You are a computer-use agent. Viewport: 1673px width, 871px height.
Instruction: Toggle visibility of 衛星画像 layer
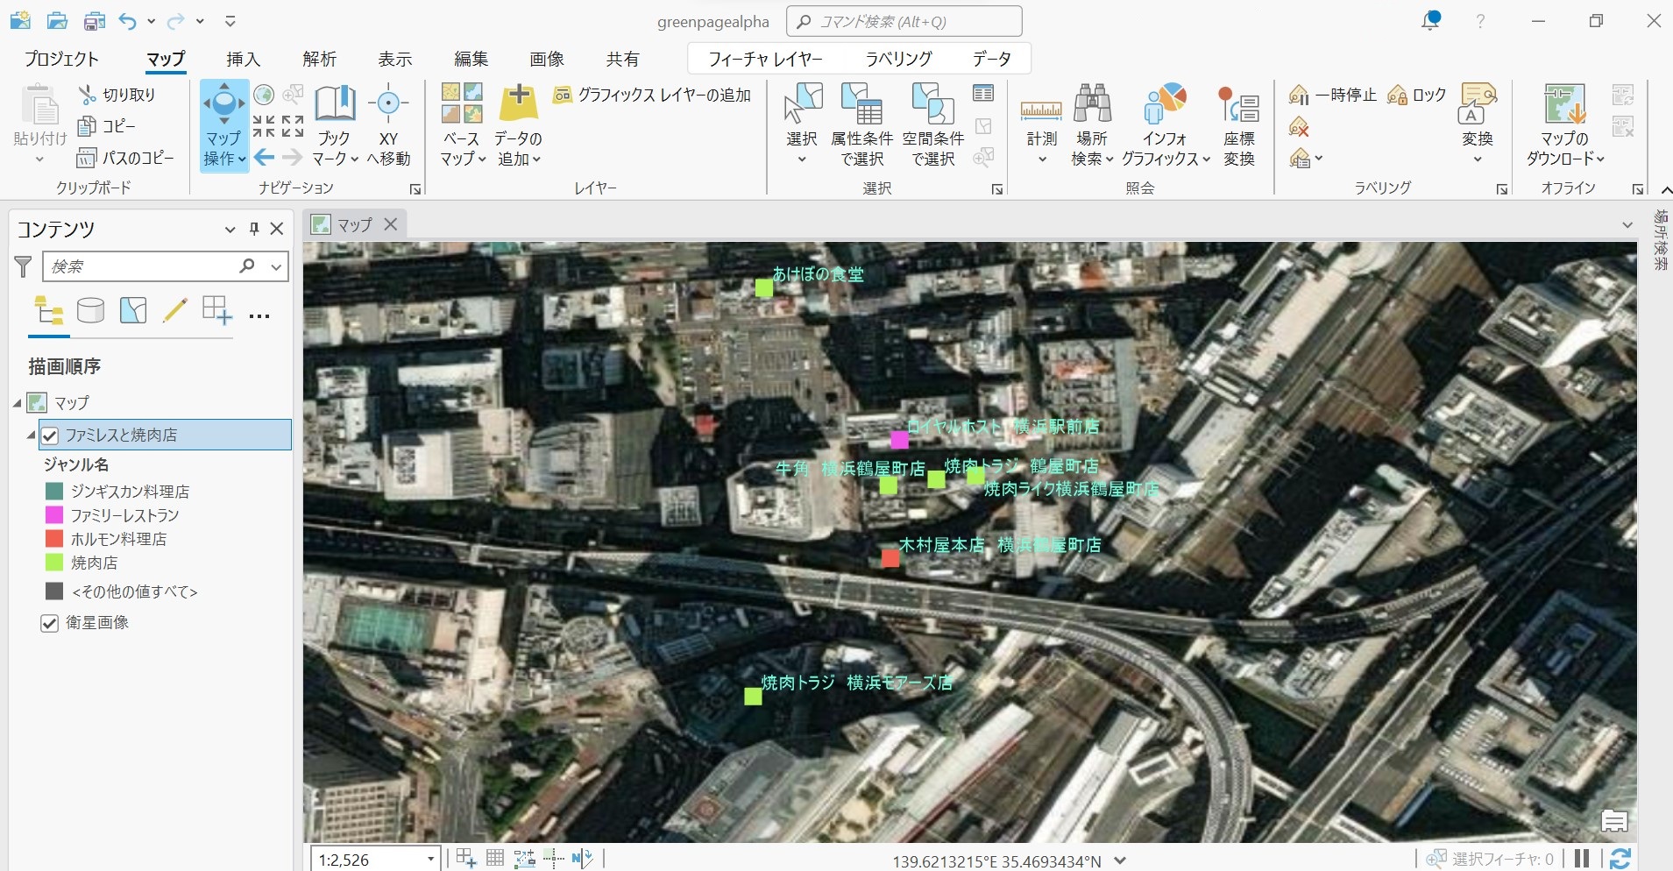coord(50,623)
